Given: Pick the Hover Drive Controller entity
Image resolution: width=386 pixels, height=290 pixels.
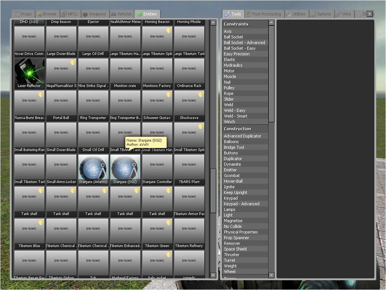Looking at the screenshot, I should pos(29,41).
